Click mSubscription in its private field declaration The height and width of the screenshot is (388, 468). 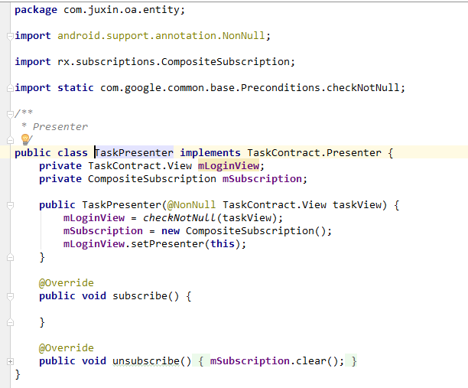point(262,179)
